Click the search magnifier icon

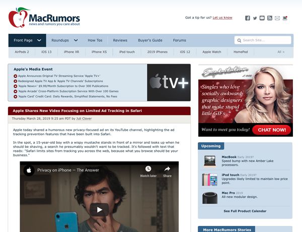pos(239,40)
